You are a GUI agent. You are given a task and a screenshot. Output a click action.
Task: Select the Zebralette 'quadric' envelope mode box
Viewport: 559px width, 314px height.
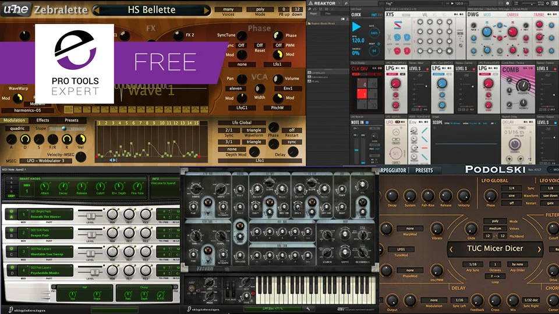tap(17, 129)
